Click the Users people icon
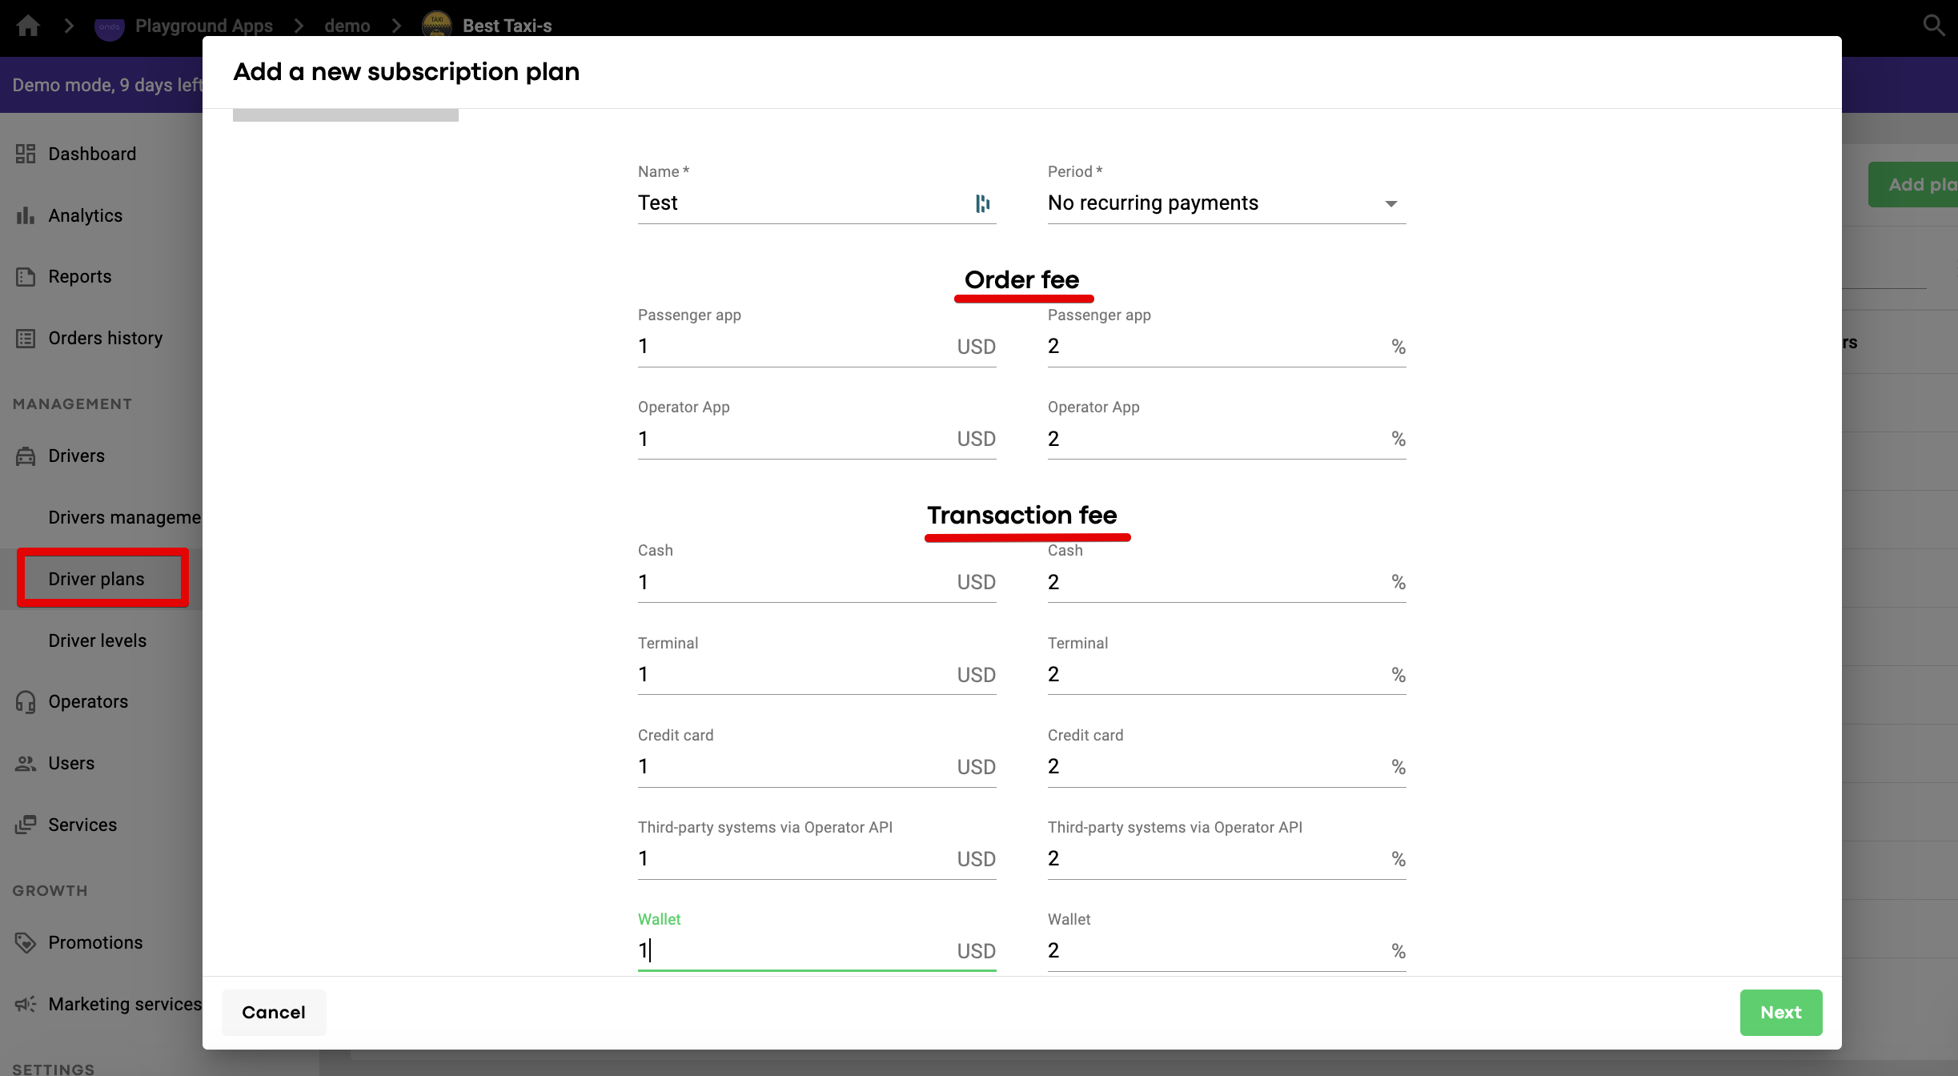The height and width of the screenshot is (1076, 1958). point(26,763)
